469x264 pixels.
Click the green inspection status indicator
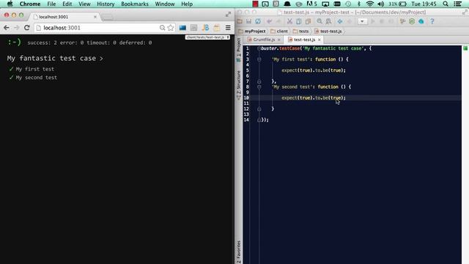465,48
